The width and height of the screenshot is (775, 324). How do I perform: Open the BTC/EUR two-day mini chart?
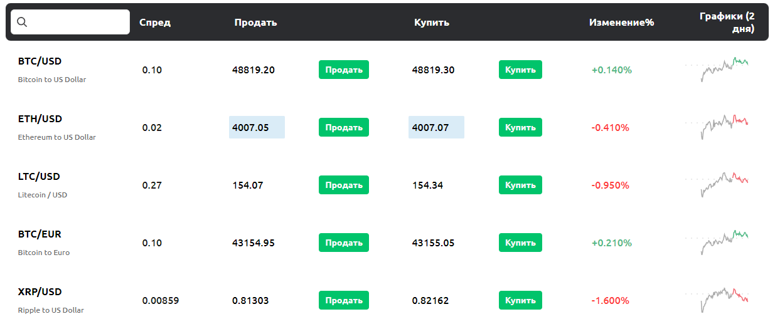[717, 242]
